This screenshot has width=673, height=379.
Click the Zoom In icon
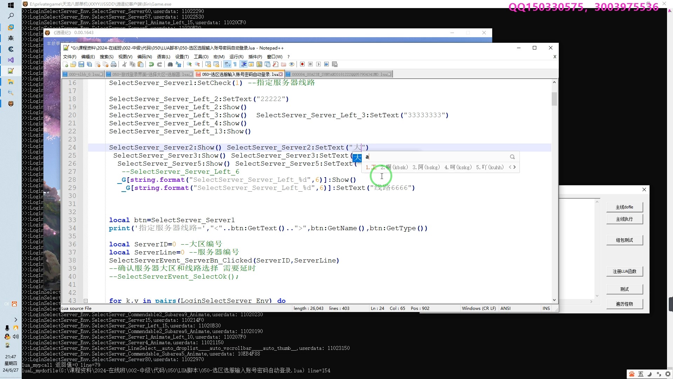(x=189, y=64)
